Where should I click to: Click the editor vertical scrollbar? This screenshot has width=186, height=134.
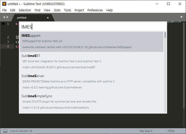184,65
